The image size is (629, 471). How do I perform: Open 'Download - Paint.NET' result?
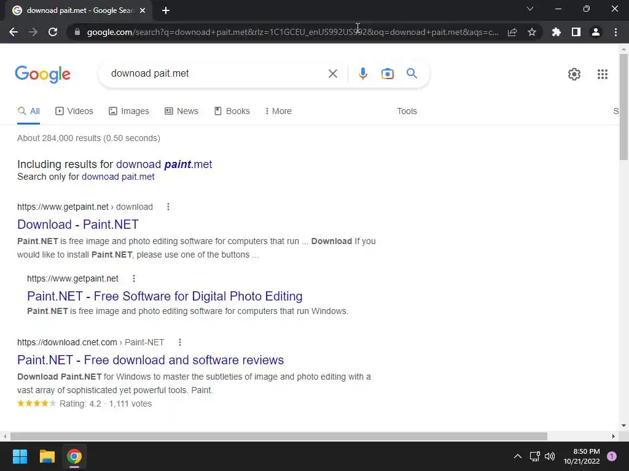tap(78, 224)
